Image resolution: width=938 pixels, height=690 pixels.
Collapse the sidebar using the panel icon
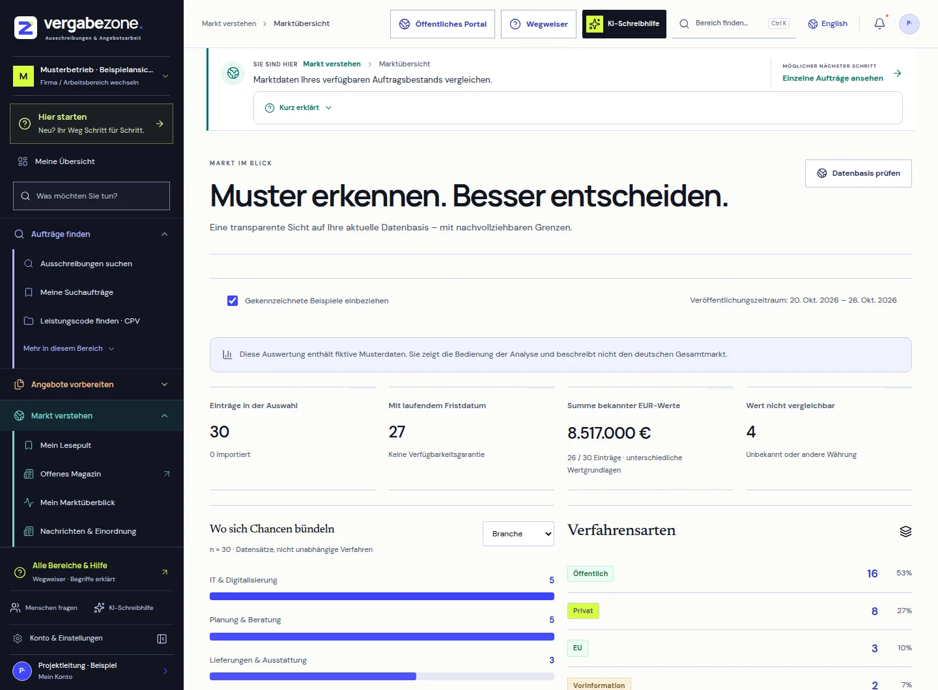point(162,639)
